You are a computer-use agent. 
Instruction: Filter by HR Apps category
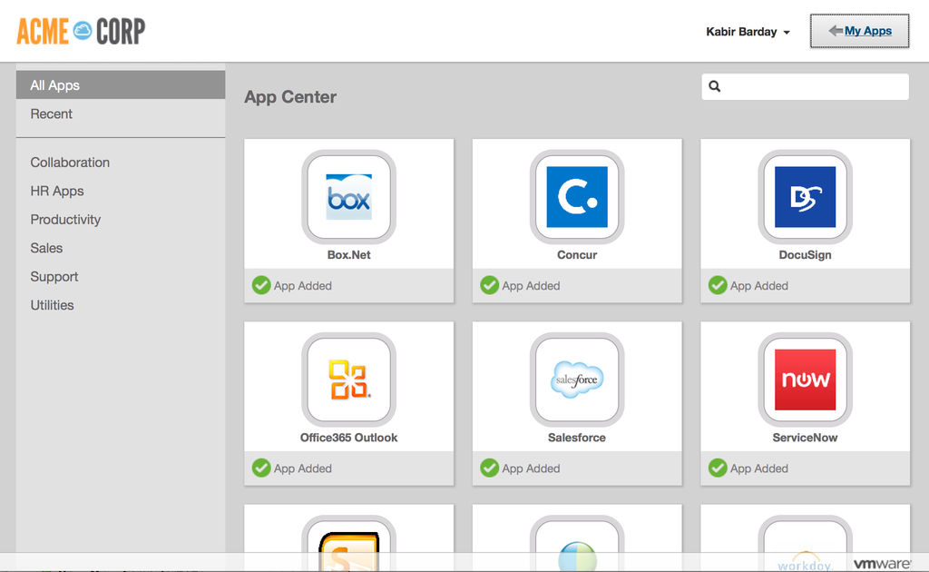click(57, 191)
